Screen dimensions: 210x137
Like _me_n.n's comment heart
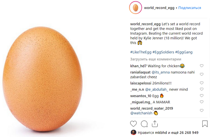tap(201, 89)
